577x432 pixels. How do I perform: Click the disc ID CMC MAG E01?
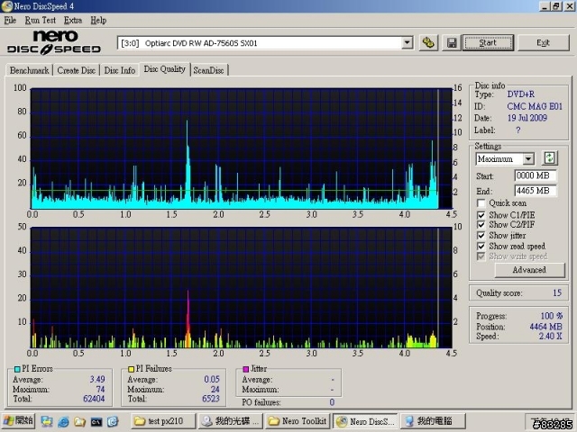(x=535, y=106)
